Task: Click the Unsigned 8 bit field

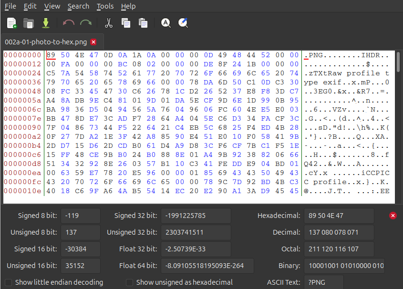Action: (81, 232)
